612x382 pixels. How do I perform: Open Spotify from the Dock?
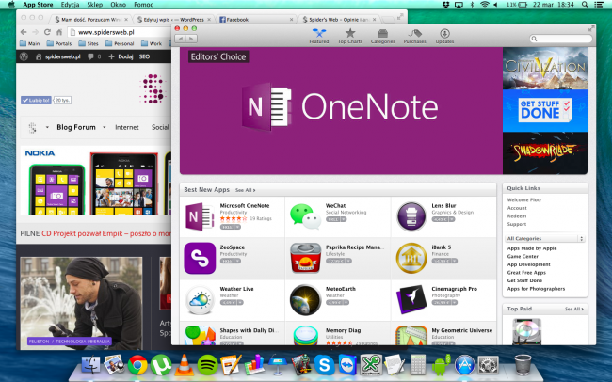tap(207, 365)
